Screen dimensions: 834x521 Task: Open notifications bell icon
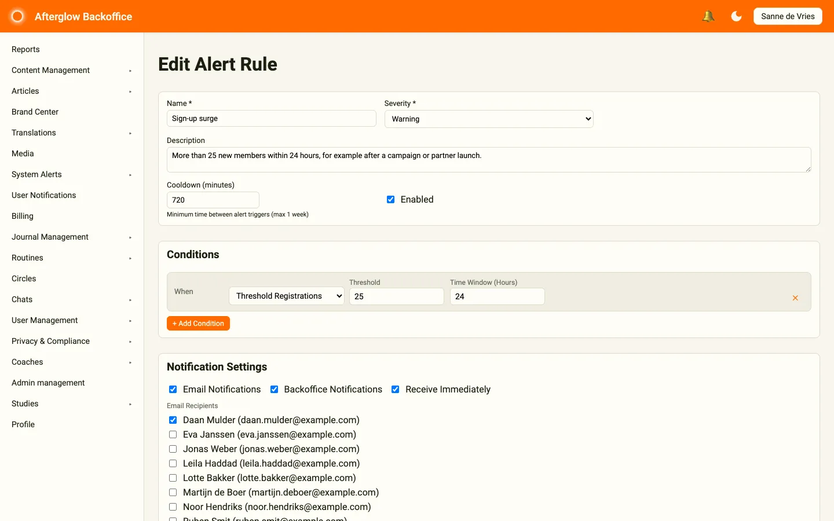pyautogui.click(x=708, y=16)
